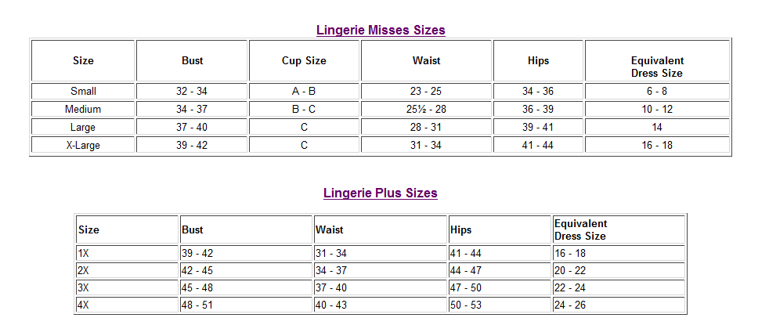Select the 25½ - 28 waist cell
This screenshot has height=336, width=769.
(x=426, y=109)
